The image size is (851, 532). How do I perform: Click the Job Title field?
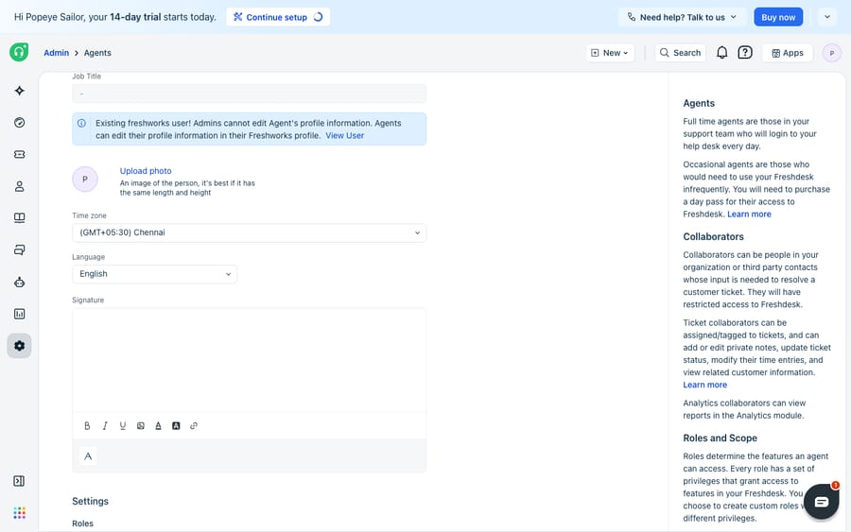click(249, 94)
